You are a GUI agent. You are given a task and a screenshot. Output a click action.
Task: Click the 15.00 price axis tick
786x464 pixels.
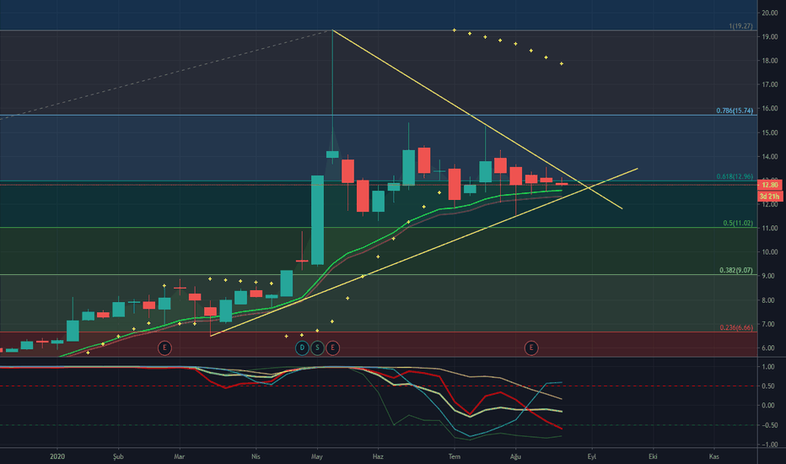[x=770, y=133]
